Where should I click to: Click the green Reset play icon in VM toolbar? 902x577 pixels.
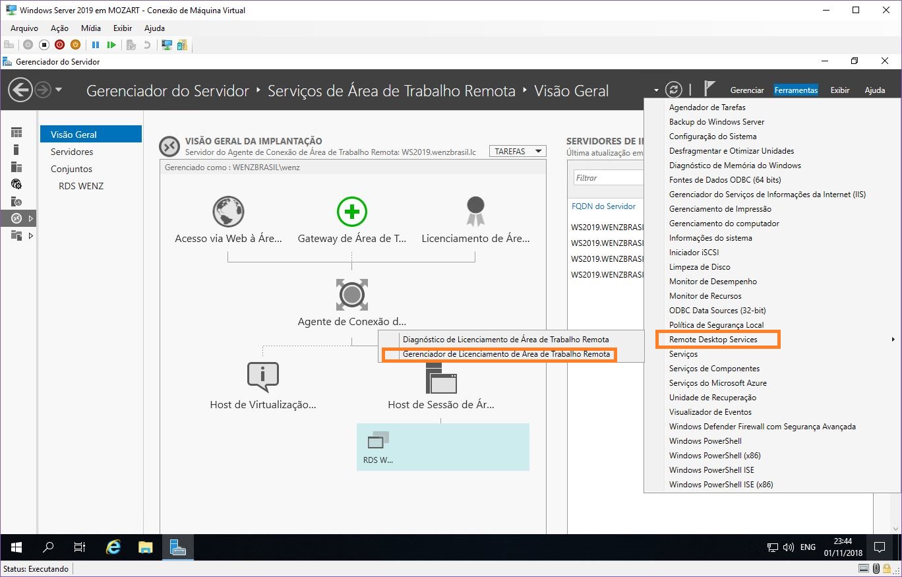click(111, 45)
